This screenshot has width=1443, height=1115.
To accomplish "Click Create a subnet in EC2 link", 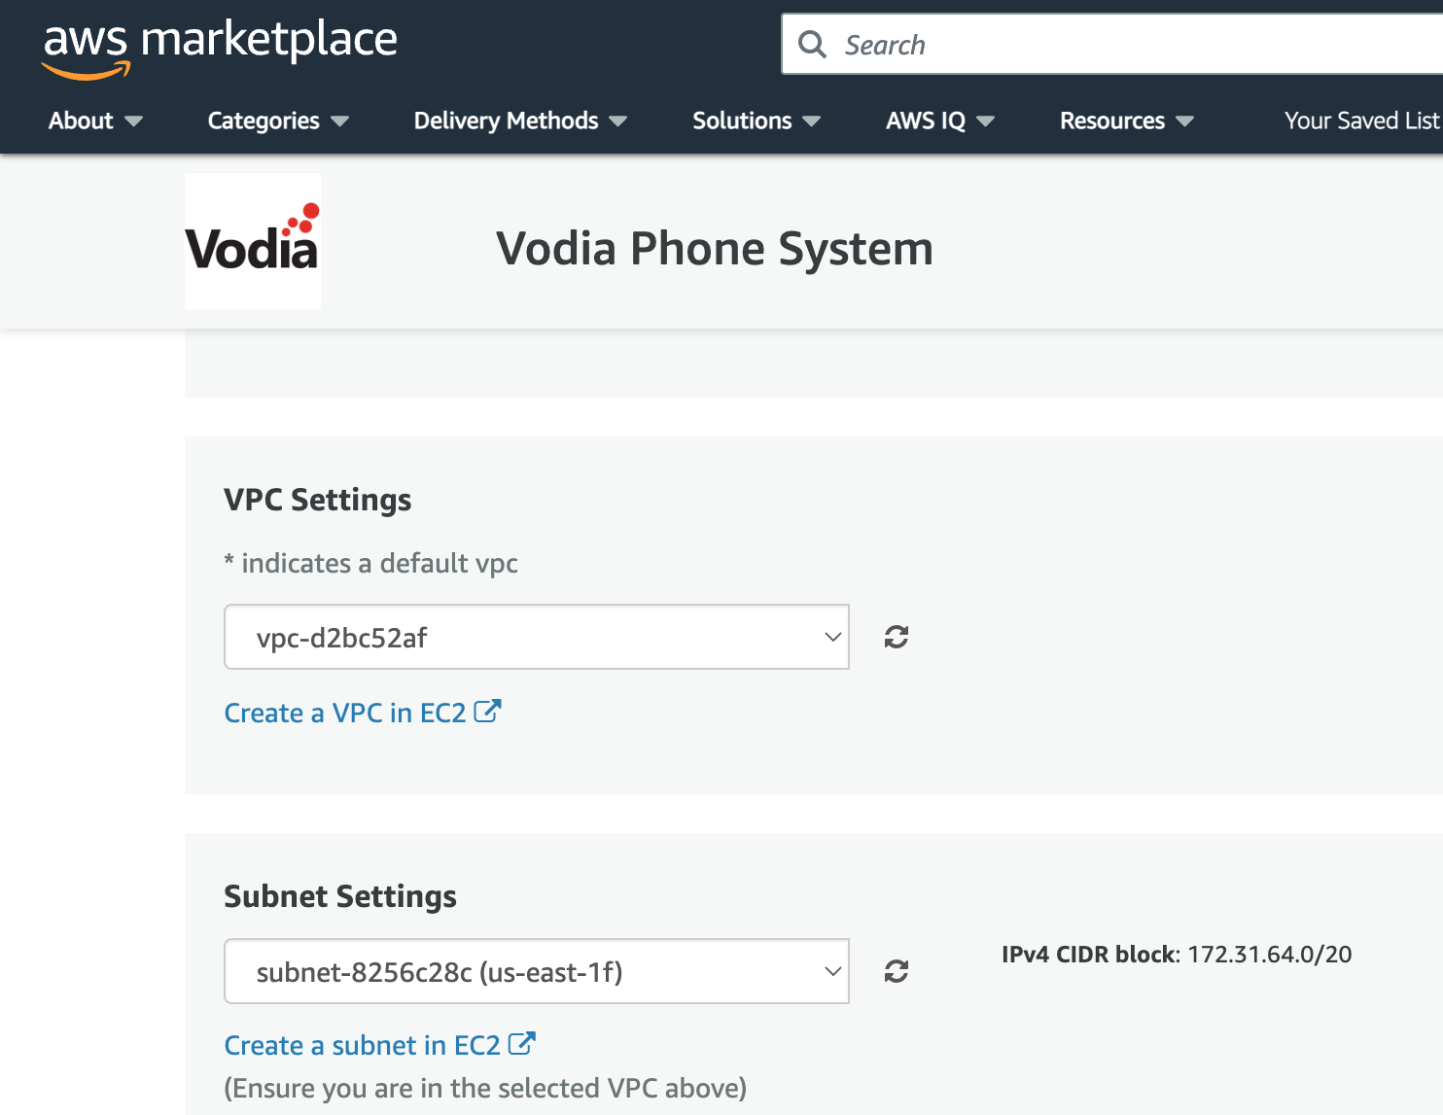I will coord(362,1045).
